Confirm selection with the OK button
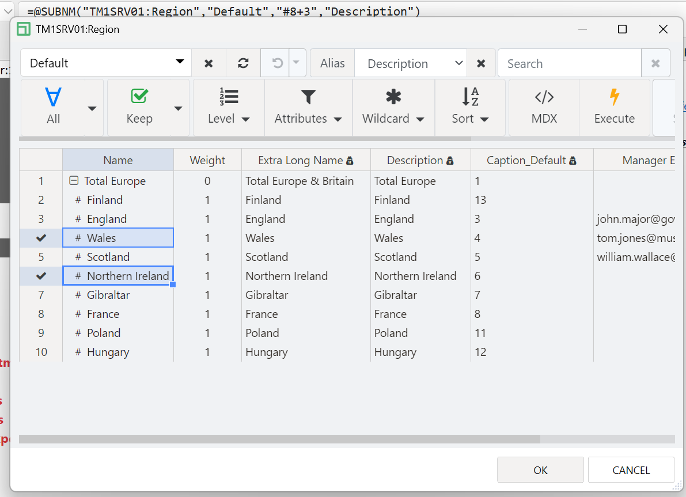This screenshot has width=686, height=497. pos(540,470)
